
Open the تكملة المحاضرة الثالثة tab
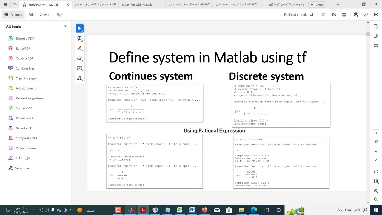point(95,4)
